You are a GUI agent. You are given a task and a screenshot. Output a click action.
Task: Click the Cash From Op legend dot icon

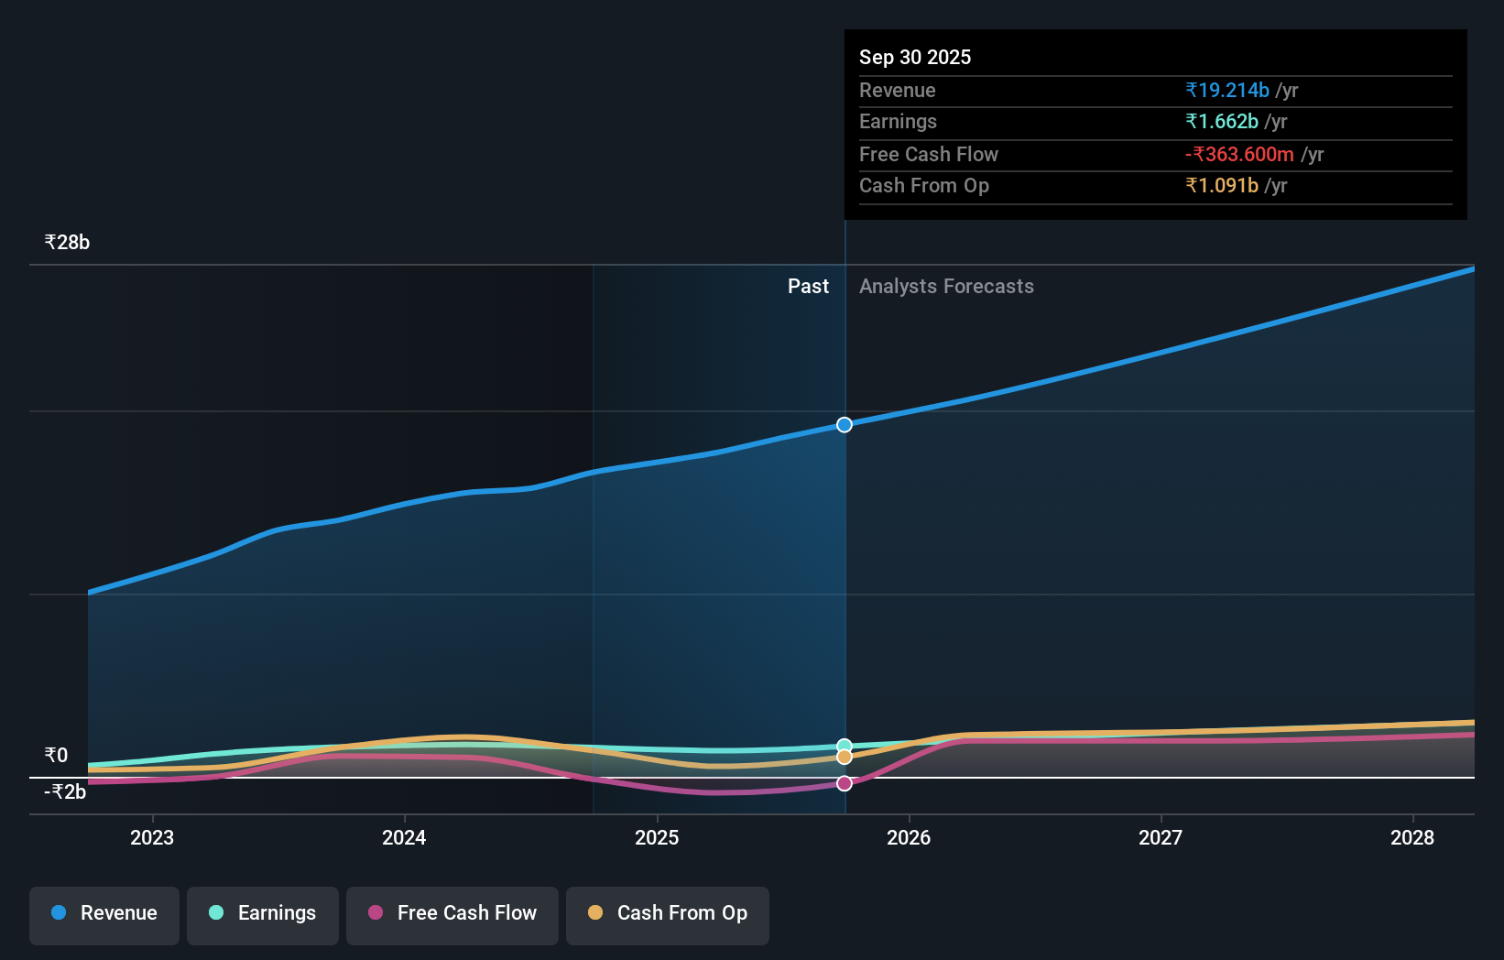pos(596,913)
